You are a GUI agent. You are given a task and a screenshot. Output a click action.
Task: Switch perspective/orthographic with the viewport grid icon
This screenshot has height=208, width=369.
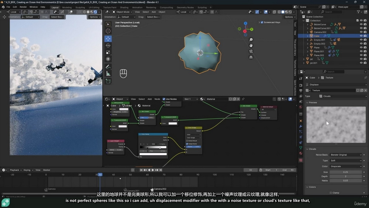coord(251,57)
